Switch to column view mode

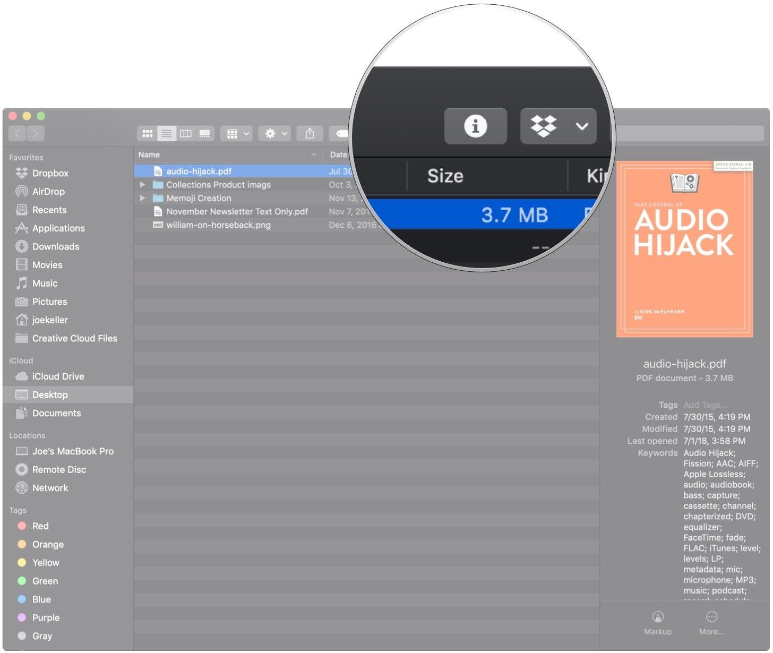(186, 134)
